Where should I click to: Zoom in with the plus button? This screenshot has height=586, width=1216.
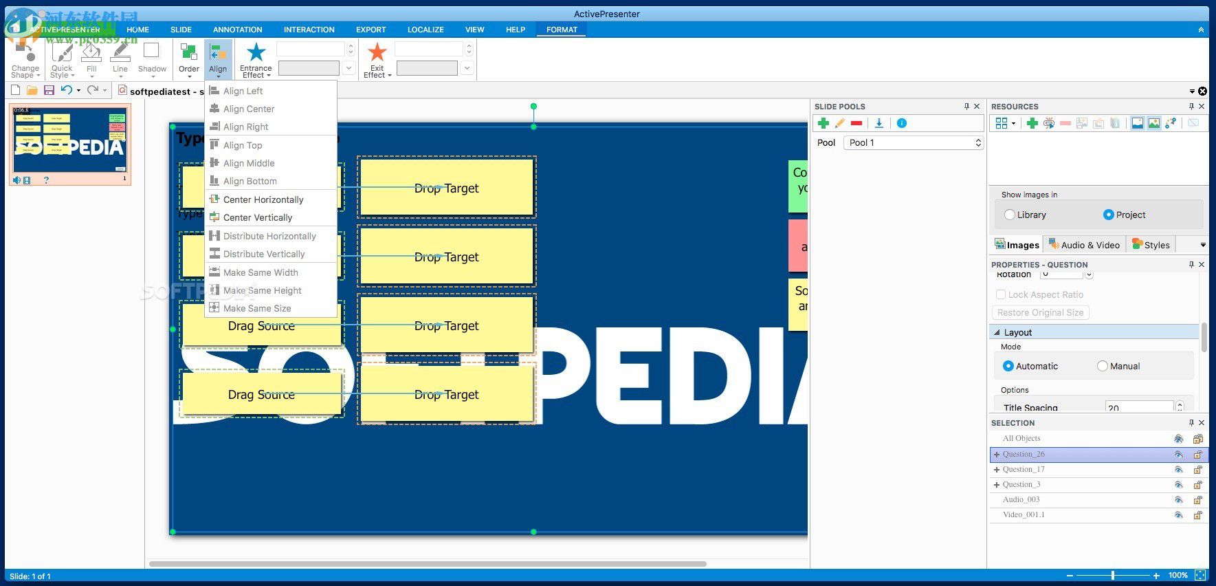tap(1156, 575)
